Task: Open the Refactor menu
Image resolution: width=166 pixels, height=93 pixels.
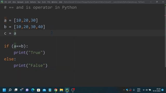Action: pos(33,2)
